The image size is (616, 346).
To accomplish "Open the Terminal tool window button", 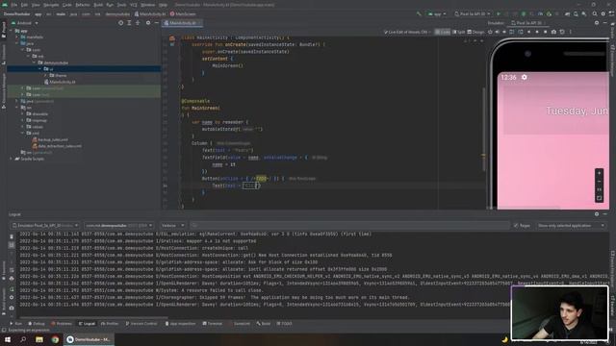I will tap(213, 324).
